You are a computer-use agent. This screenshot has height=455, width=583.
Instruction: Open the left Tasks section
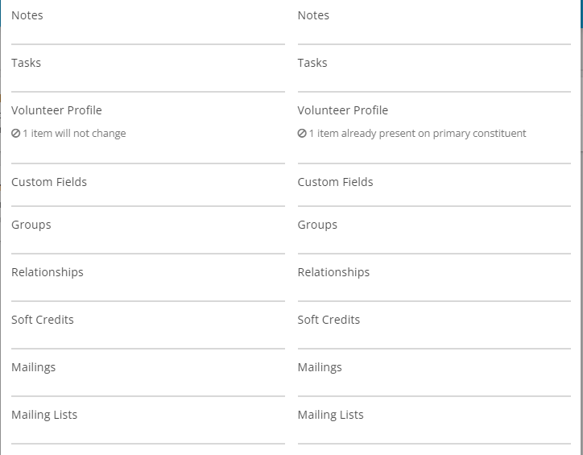pos(26,63)
